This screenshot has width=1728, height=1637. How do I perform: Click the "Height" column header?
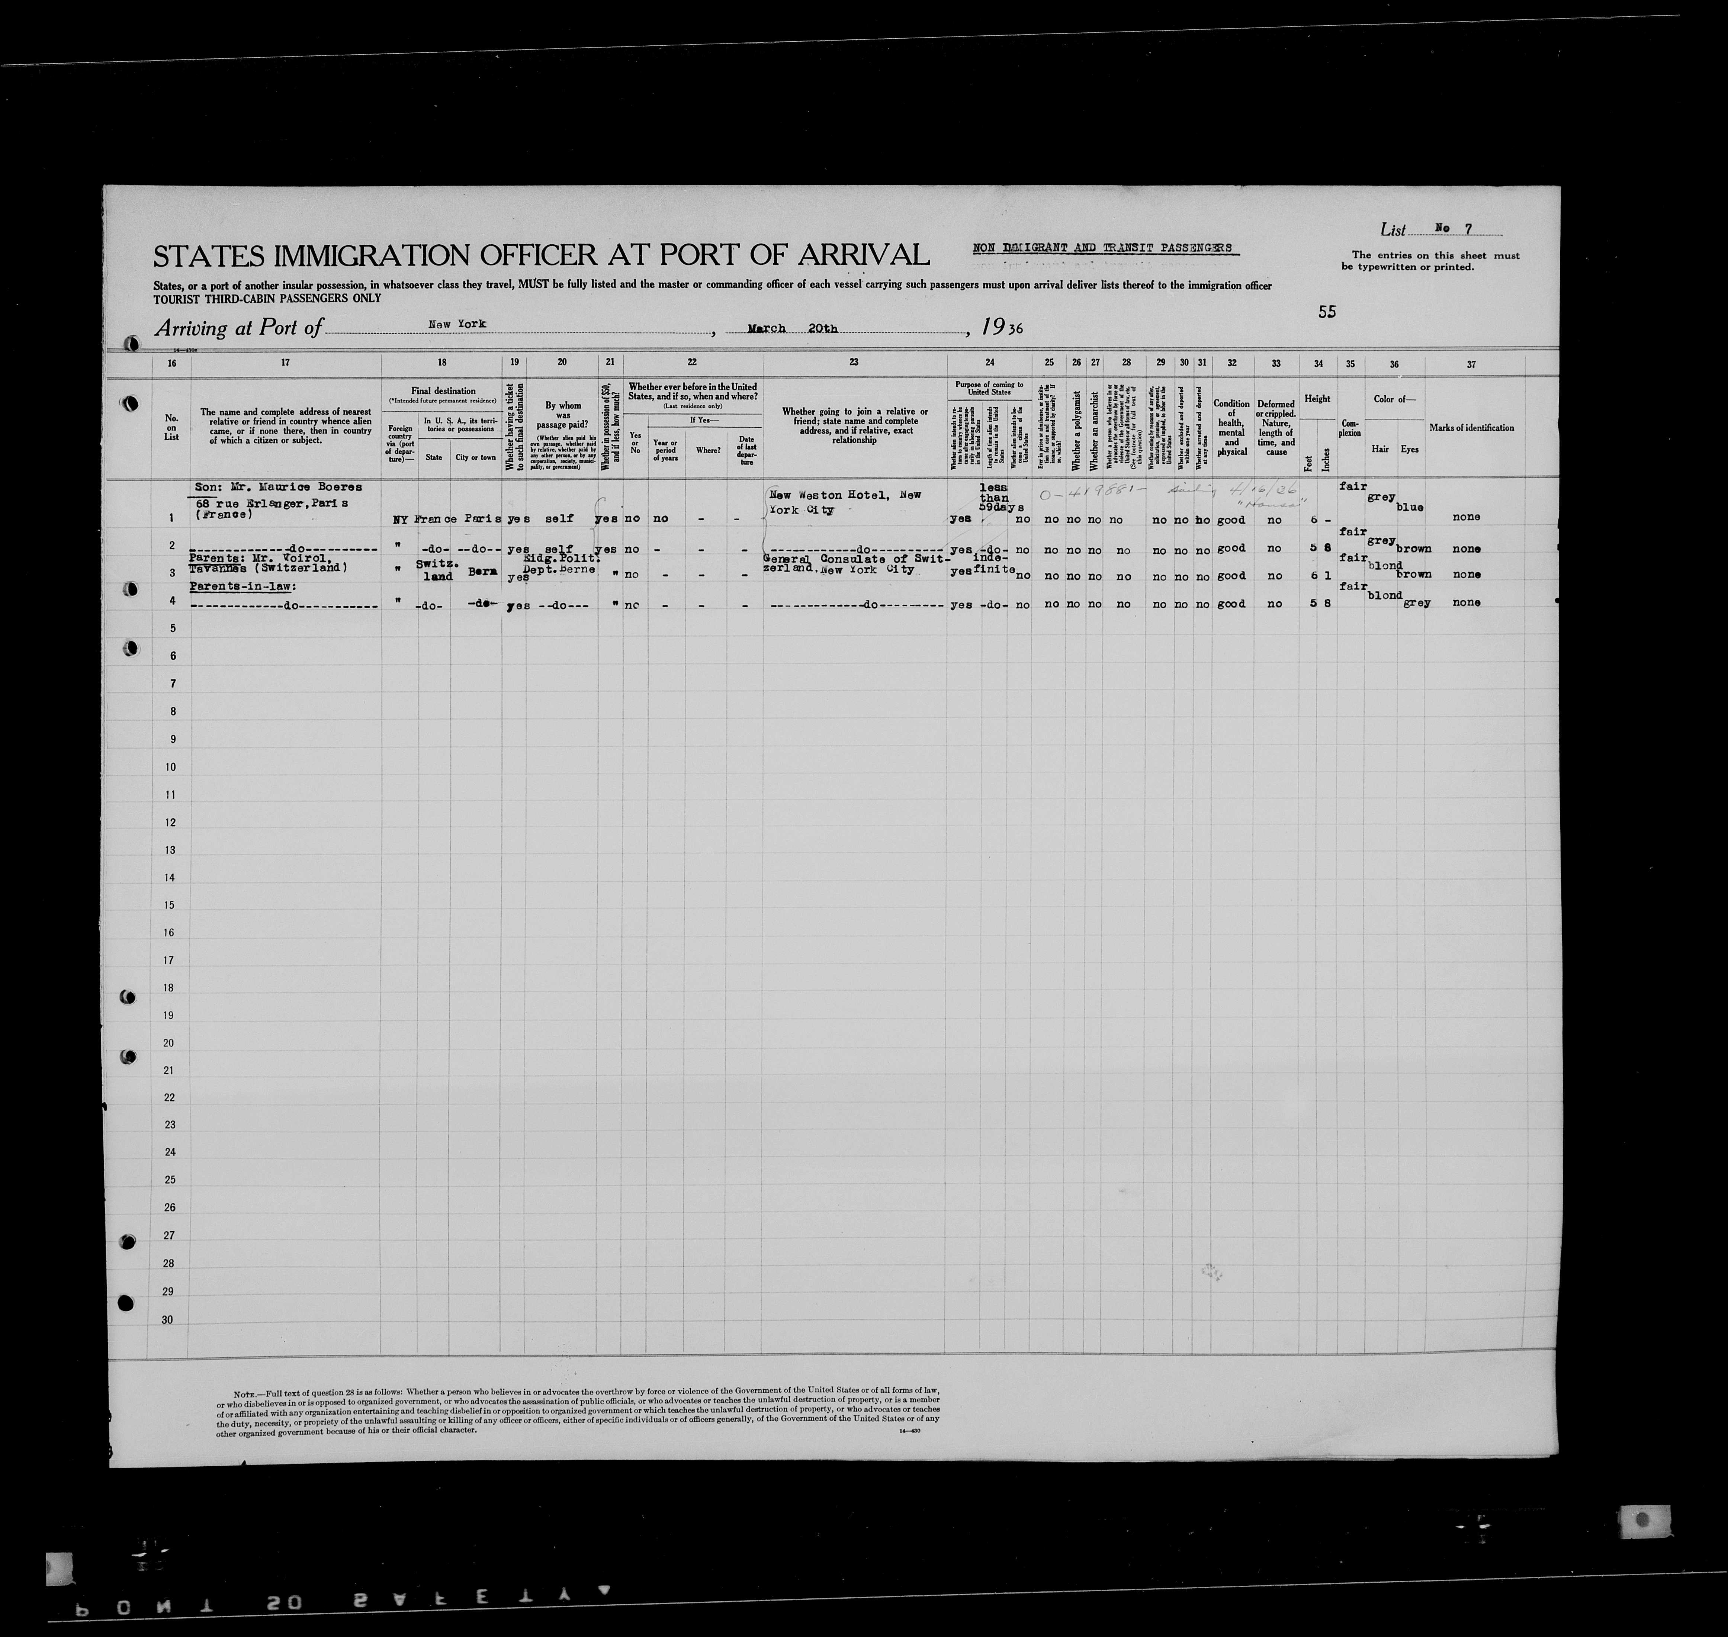[x=1317, y=399]
